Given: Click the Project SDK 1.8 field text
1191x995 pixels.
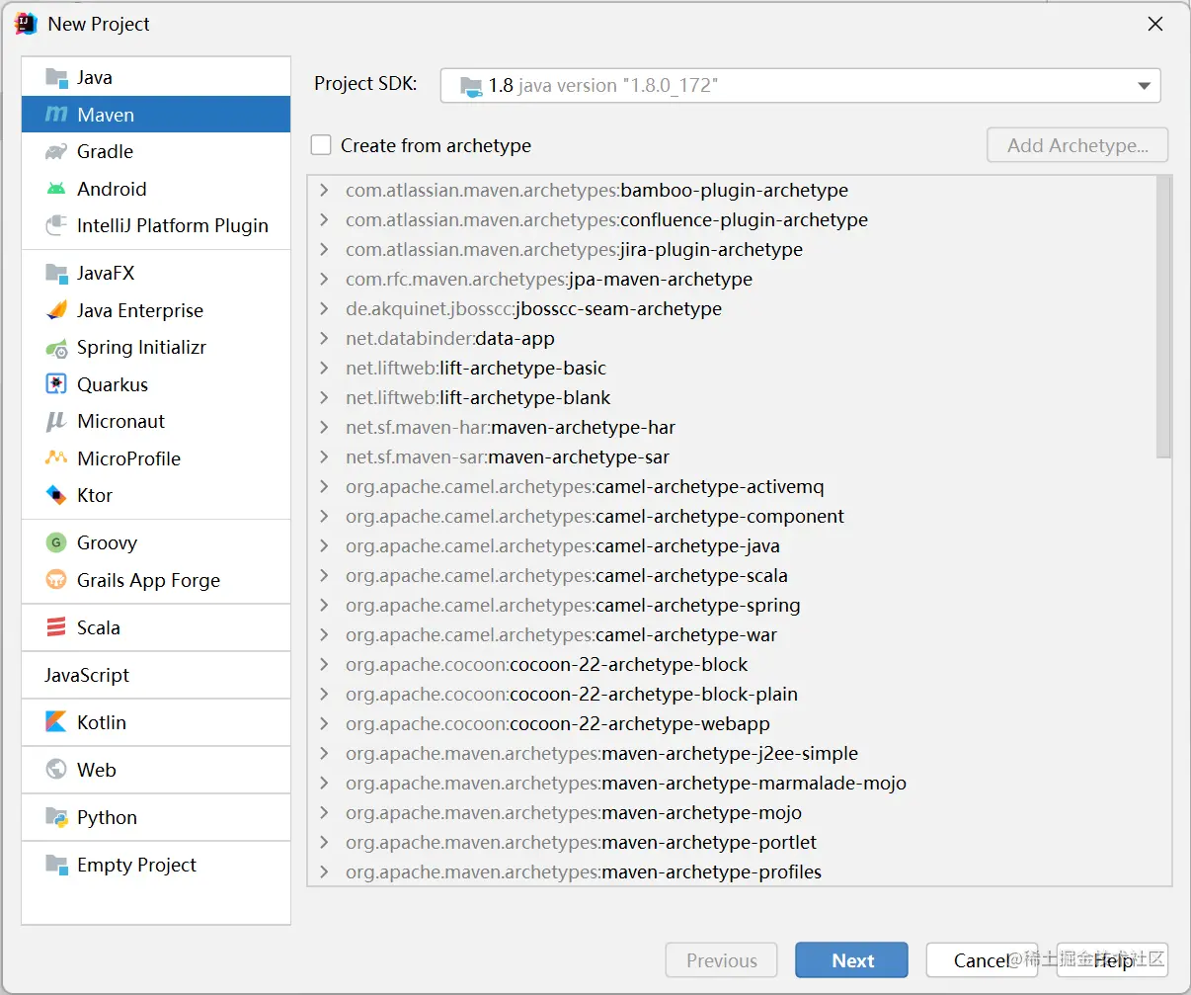Looking at the screenshot, I should [x=602, y=86].
